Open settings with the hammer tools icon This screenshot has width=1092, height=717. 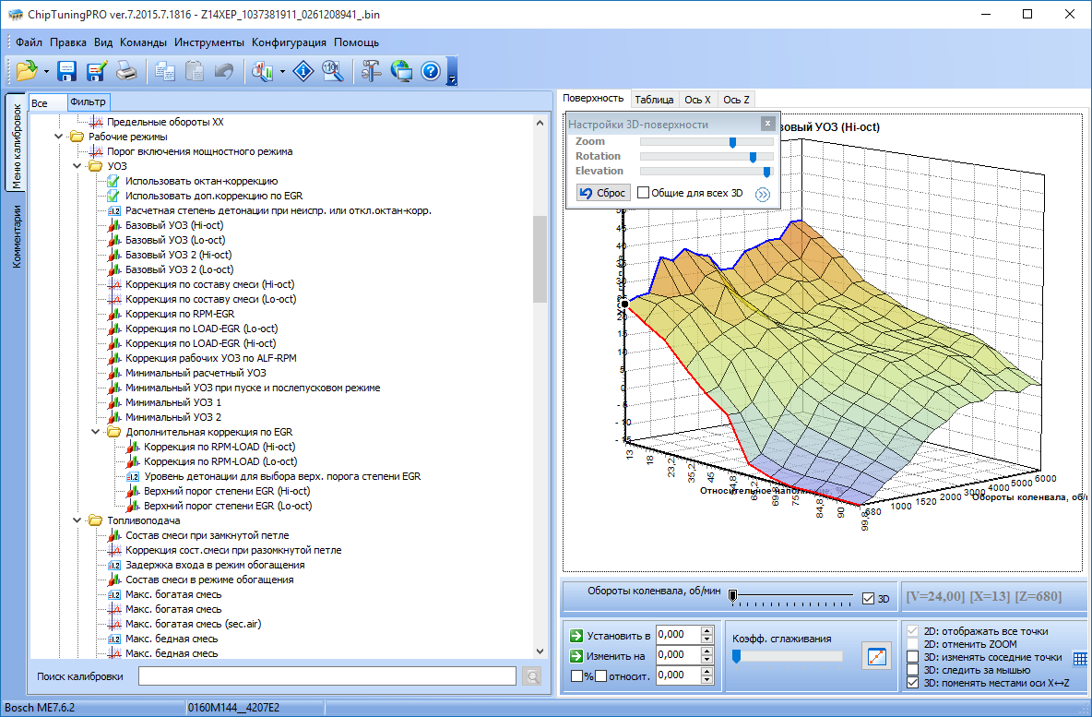click(372, 72)
